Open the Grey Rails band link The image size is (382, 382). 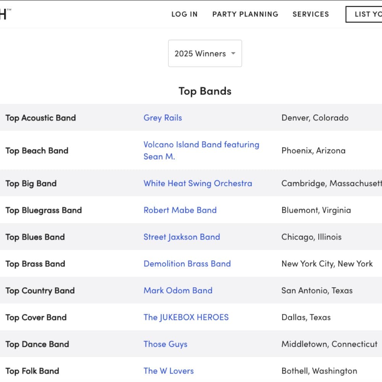[x=163, y=118]
